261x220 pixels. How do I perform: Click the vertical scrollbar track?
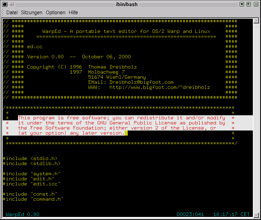coord(256,118)
